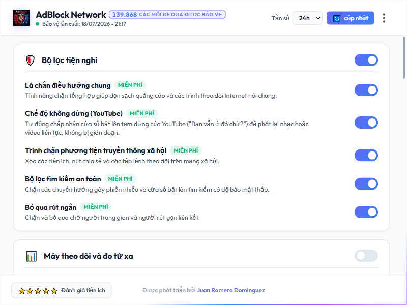Click the cập nhật update button
This screenshot has width=407, height=305.
tap(351, 18)
